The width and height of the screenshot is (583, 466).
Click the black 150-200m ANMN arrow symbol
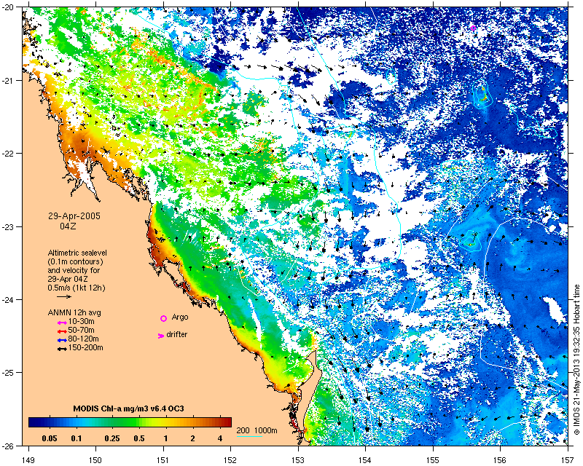(x=62, y=349)
